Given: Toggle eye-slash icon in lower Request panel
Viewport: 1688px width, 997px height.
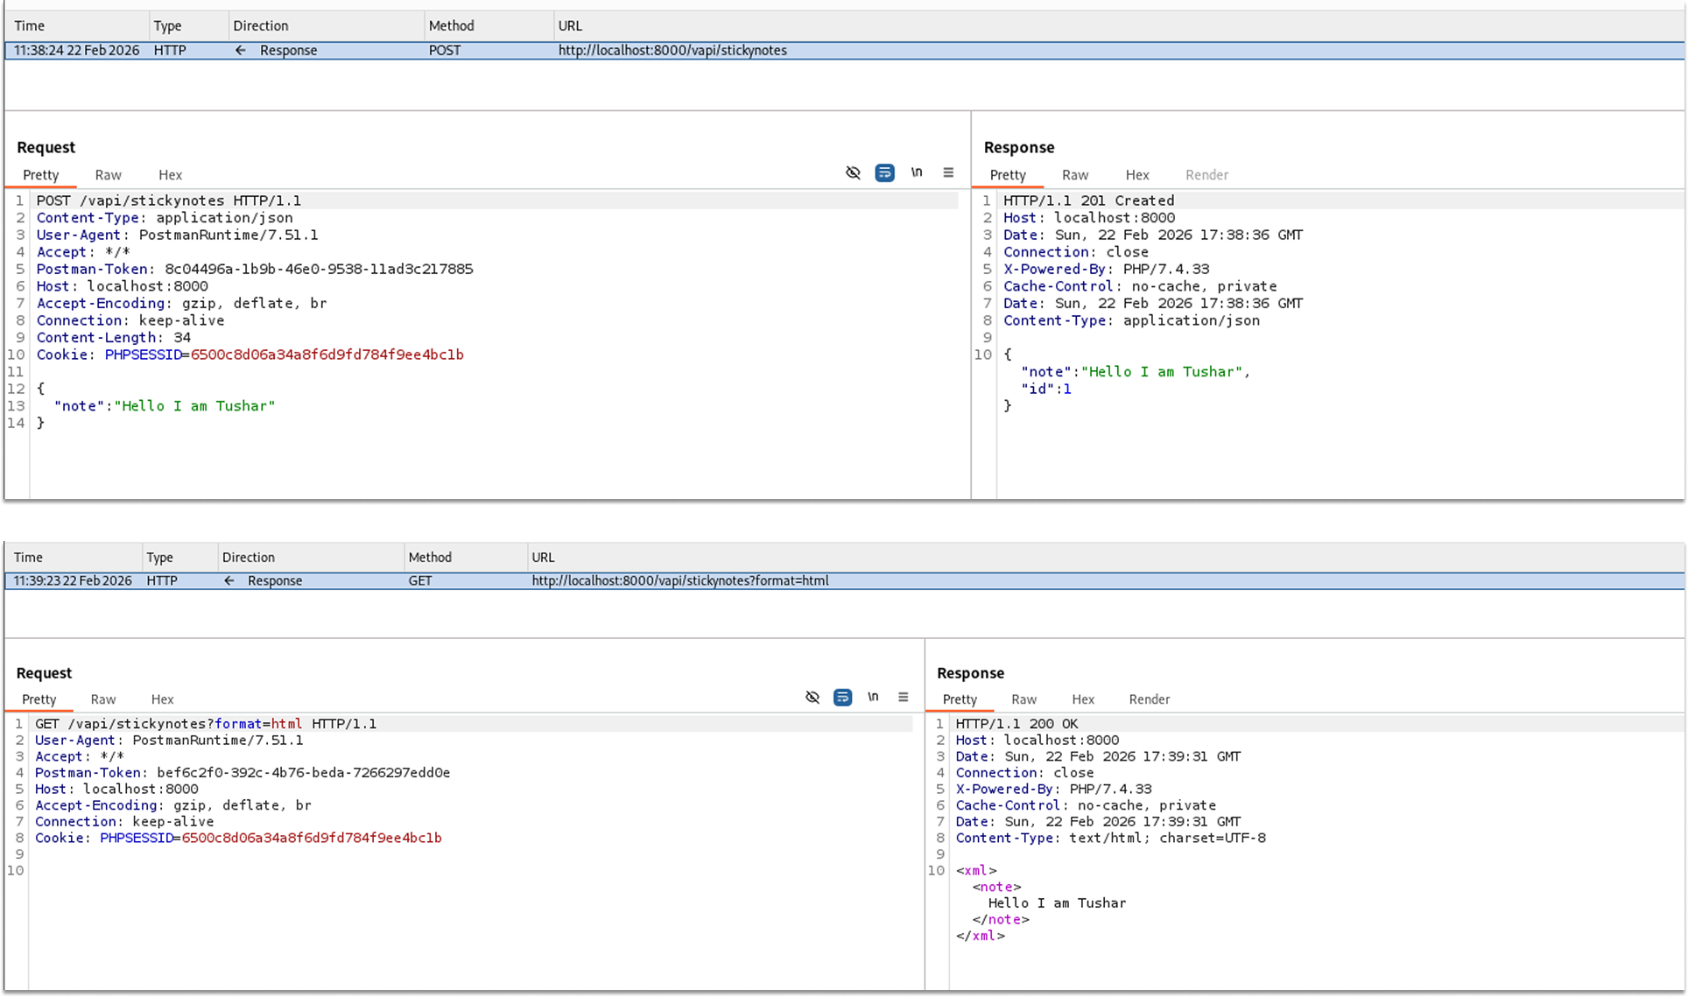Looking at the screenshot, I should point(812,698).
